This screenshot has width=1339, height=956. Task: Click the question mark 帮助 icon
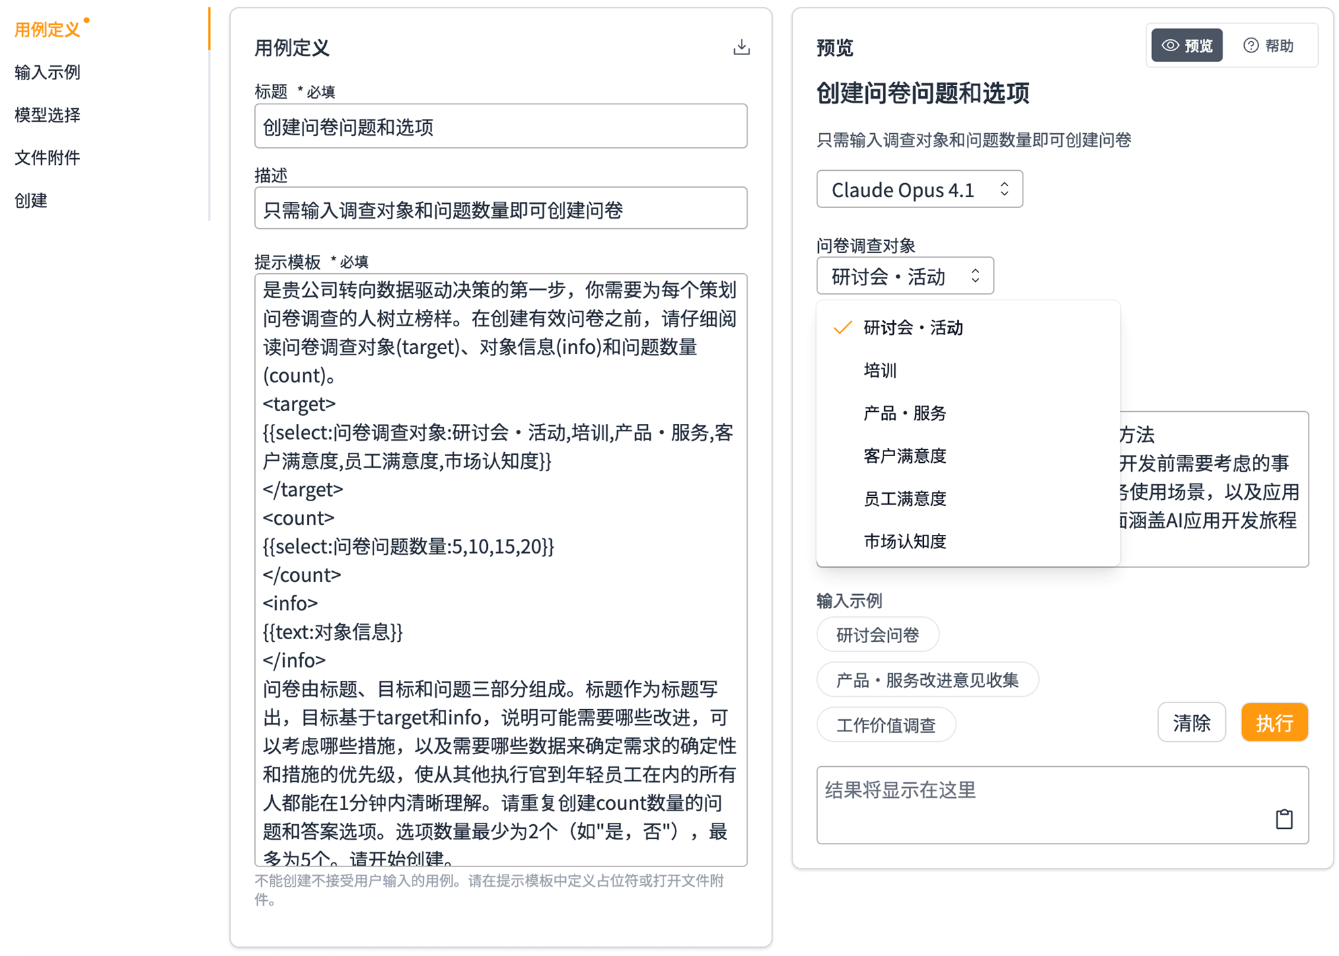pyautogui.click(x=1250, y=45)
